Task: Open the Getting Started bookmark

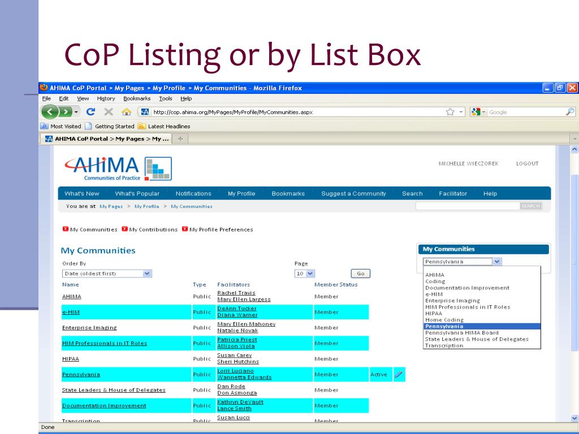Action: pos(110,126)
